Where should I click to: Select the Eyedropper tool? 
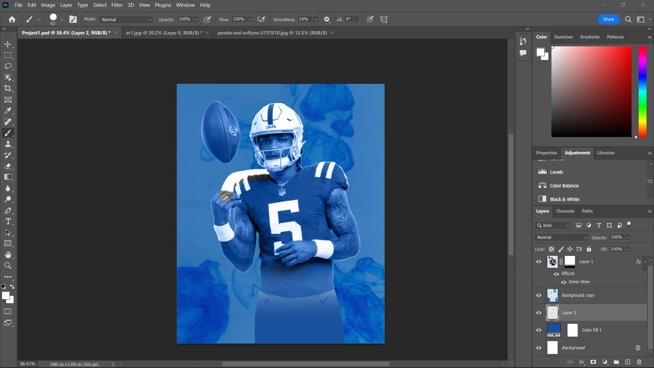8,111
